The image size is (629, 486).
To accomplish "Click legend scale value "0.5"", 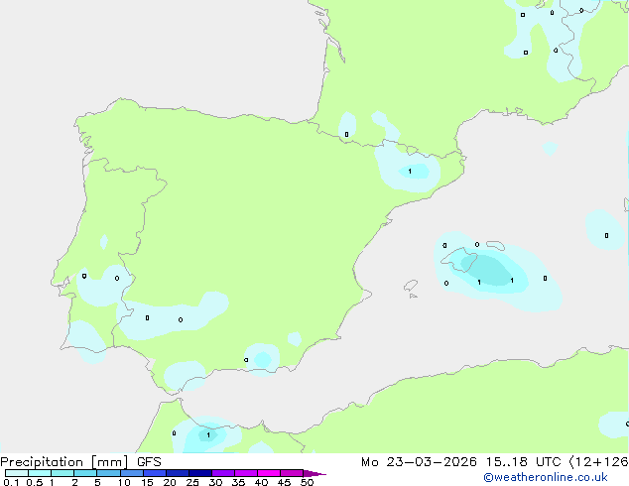I will [x=35, y=482].
